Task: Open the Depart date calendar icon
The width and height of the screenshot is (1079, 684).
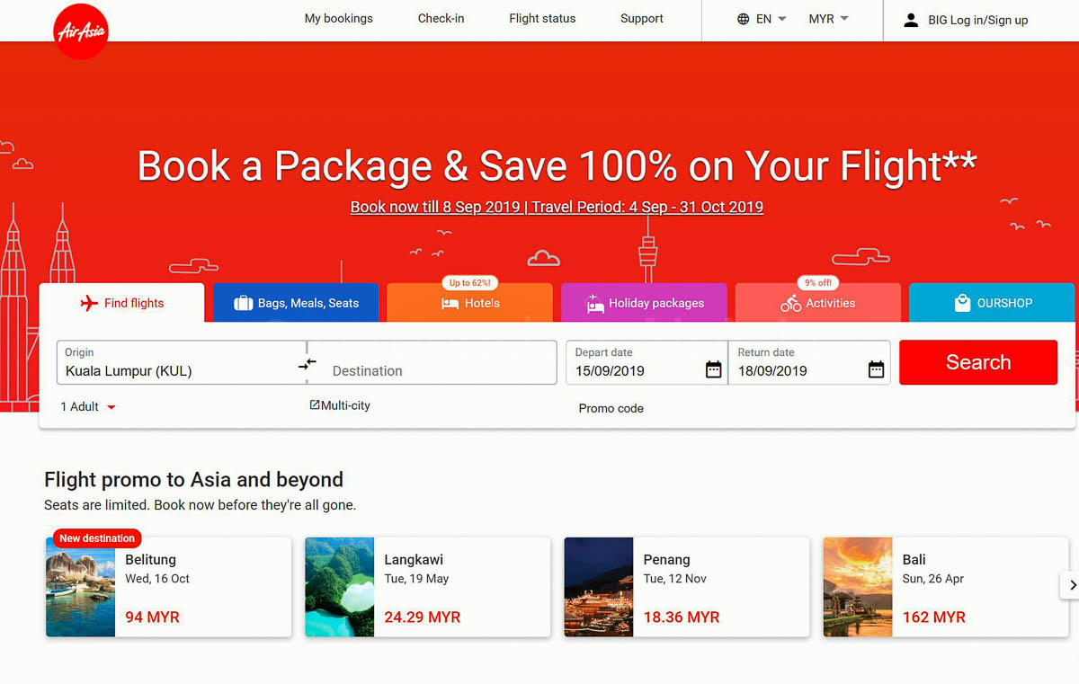Action: click(714, 369)
